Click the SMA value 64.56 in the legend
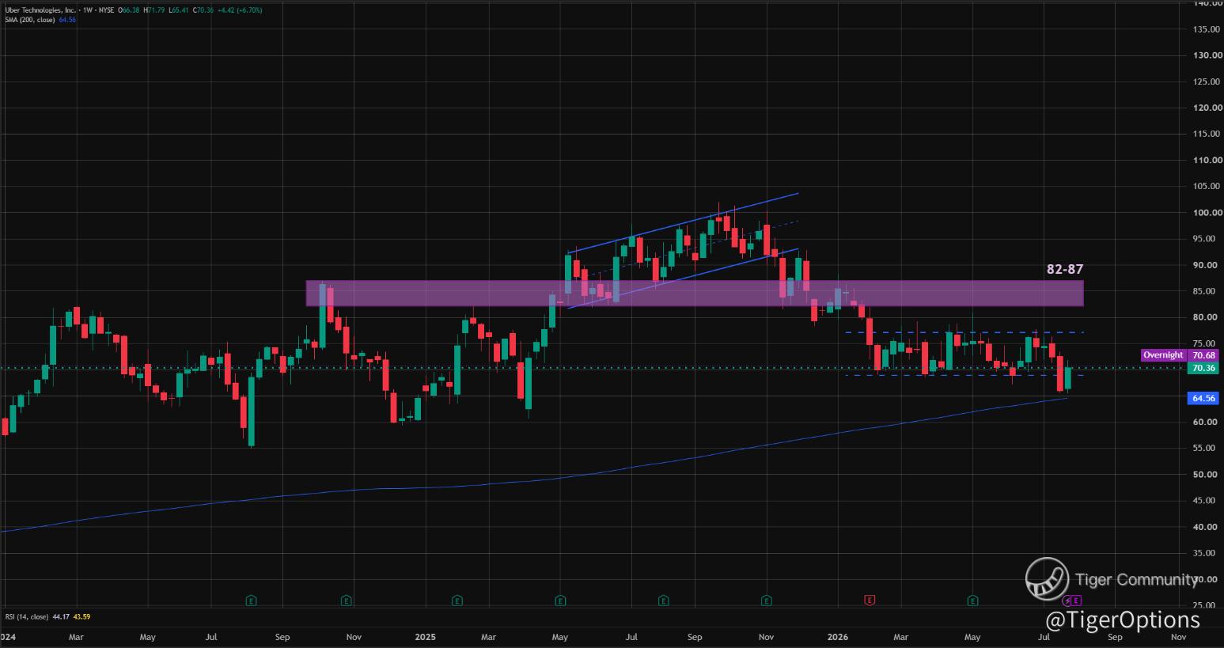Screen dimensions: 1224x648 [67, 20]
